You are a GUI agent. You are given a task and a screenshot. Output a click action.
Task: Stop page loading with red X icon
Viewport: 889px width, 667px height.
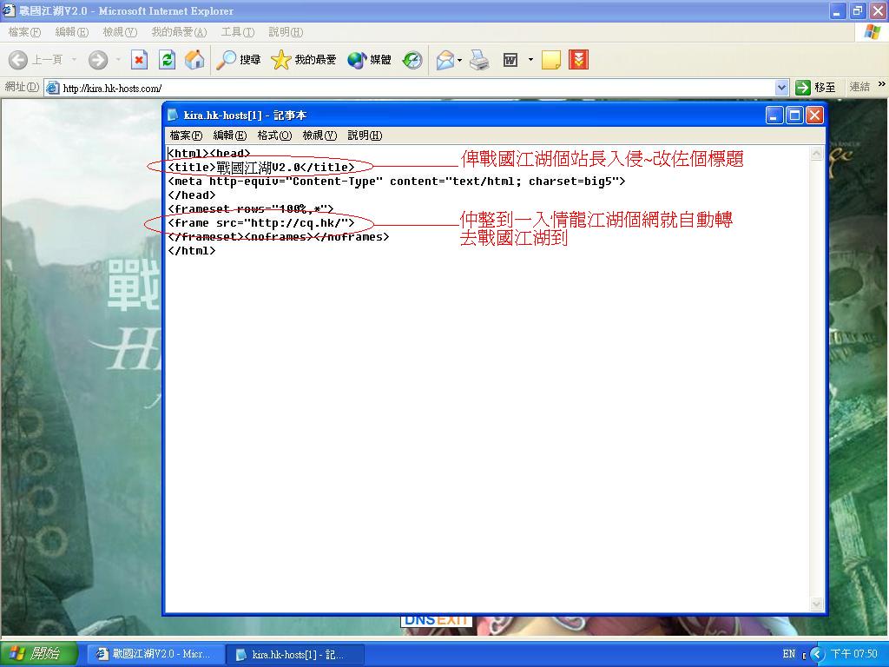click(139, 60)
